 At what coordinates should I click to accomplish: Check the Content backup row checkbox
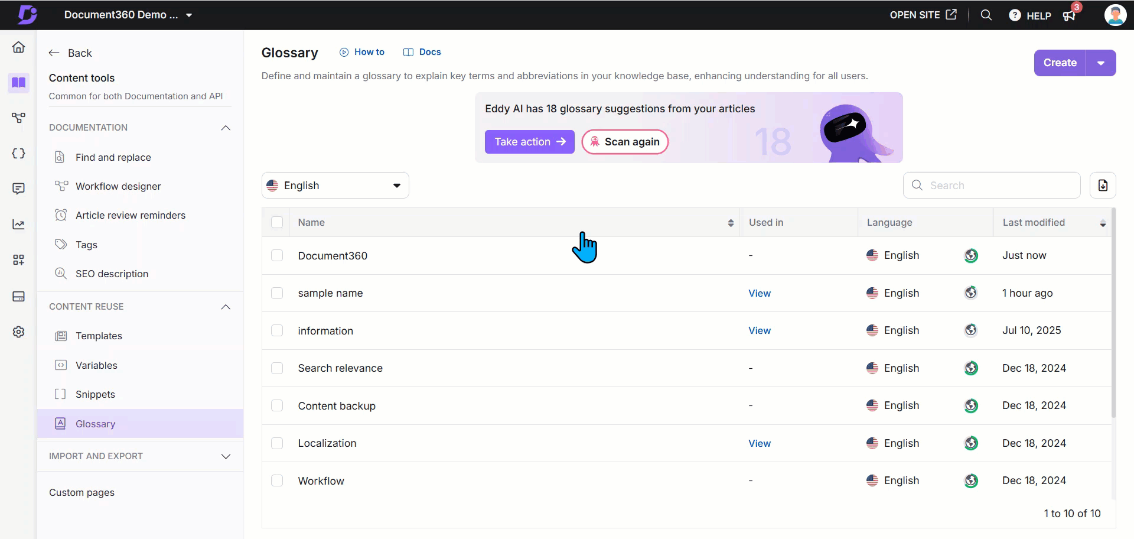coord(277,405)
